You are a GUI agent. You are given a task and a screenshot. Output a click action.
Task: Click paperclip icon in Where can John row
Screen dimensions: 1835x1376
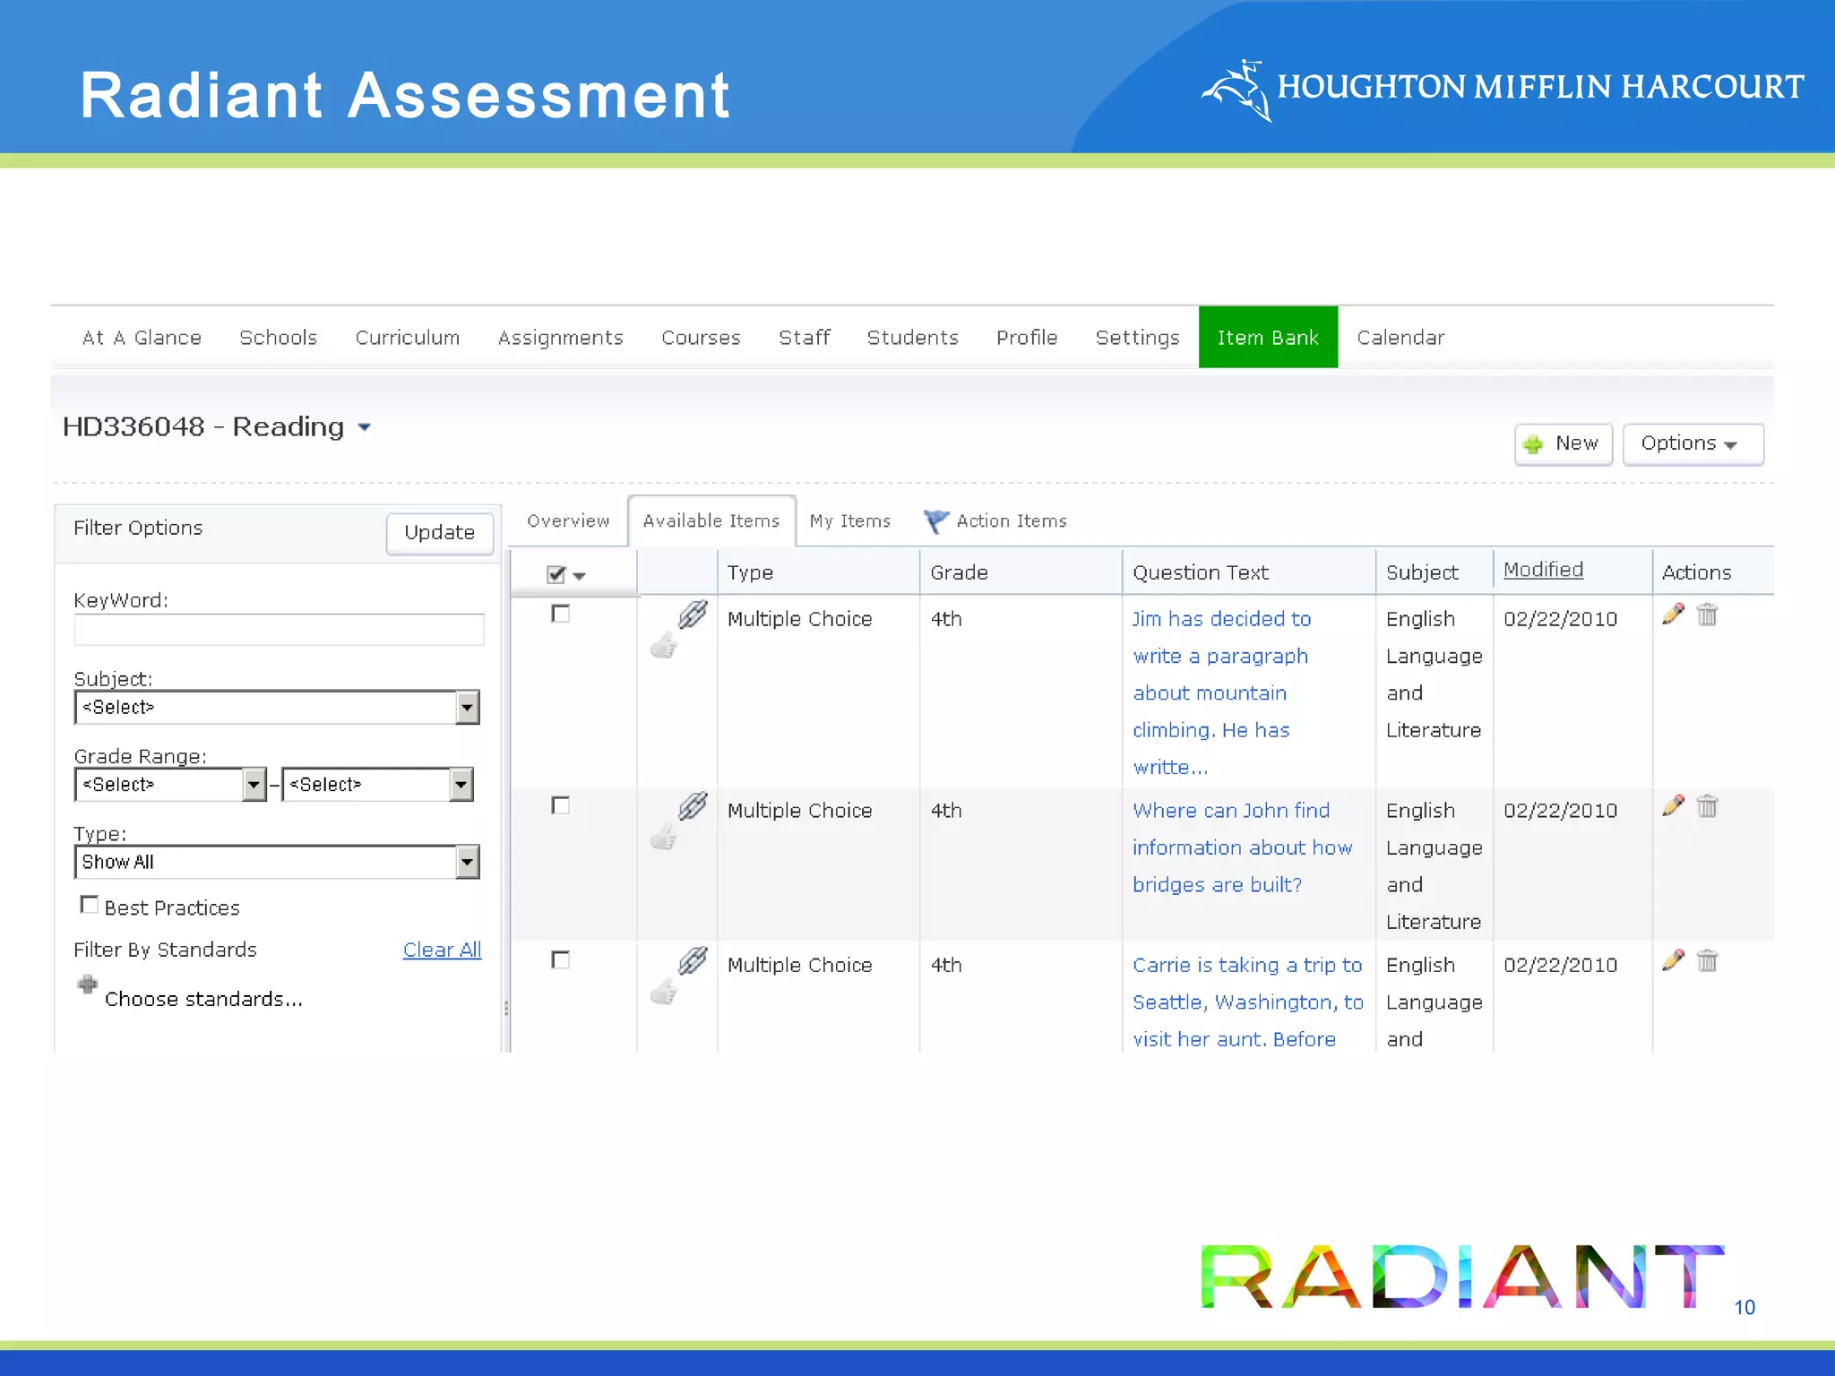[693, 806]
